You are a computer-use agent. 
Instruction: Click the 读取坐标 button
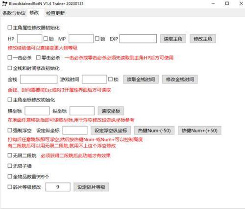point(111,111)
